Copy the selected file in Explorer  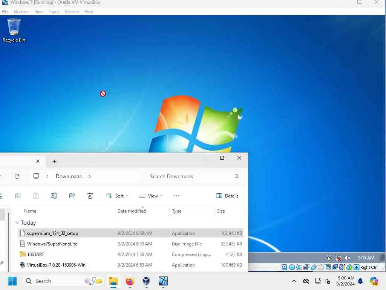18,196
